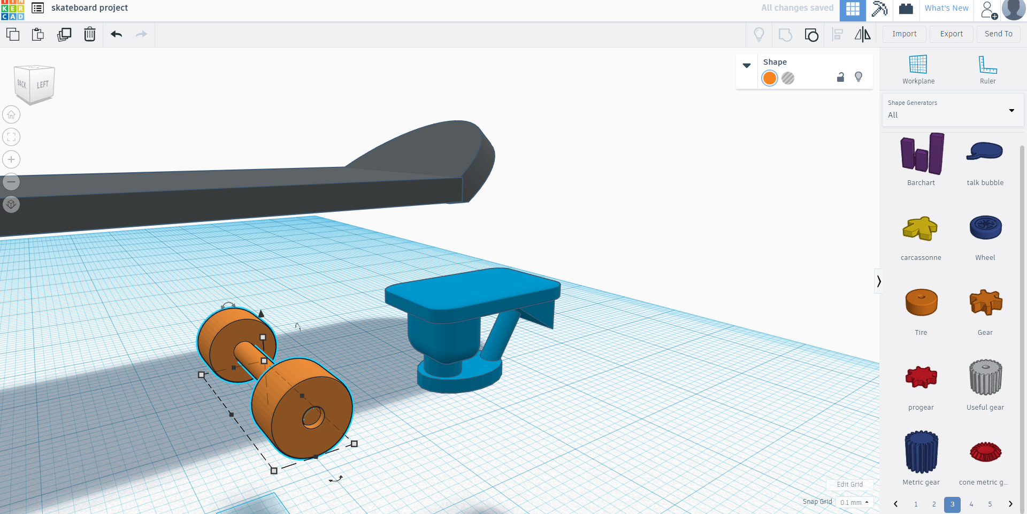Click the Edit Grid button
The image size is (1027, 514).
[849, 484]
